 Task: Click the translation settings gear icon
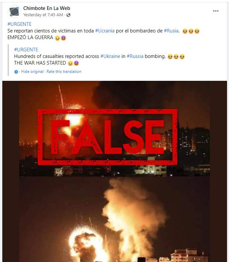coord(16,72)
